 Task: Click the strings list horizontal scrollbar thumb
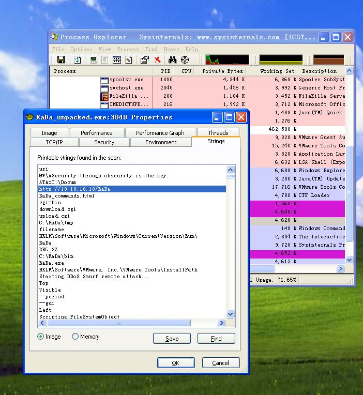(119, 323)
